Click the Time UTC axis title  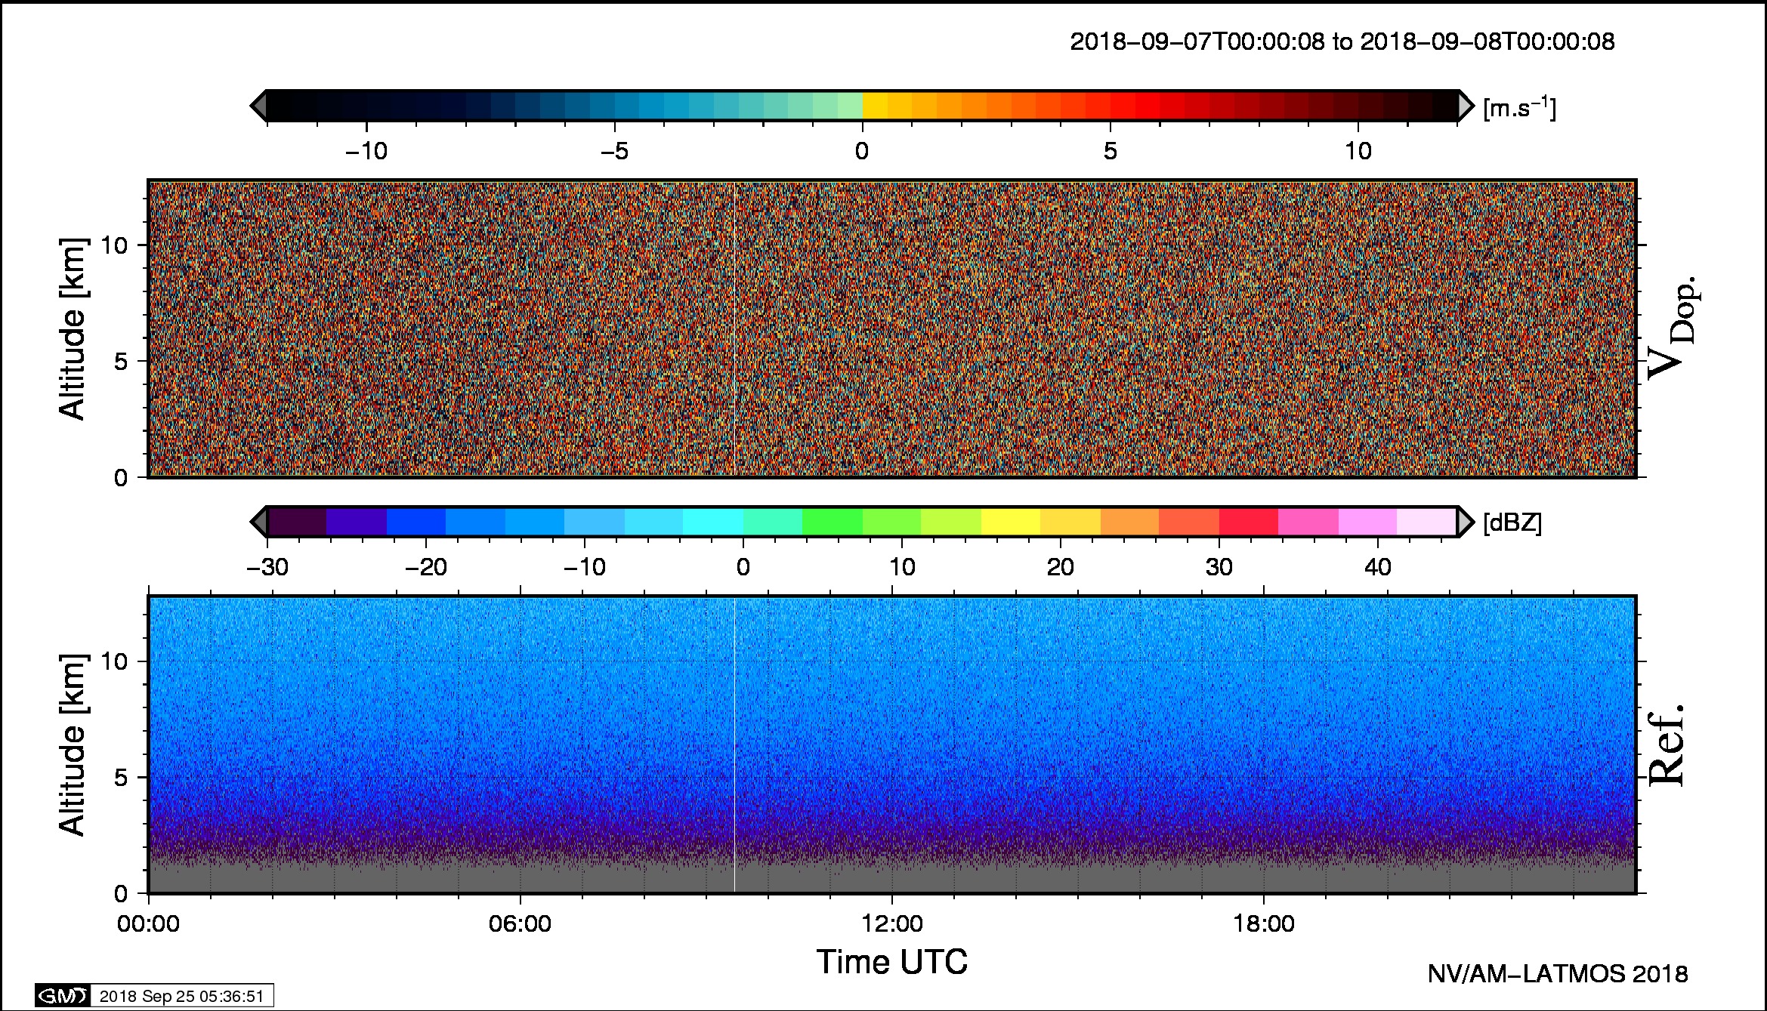click(891, 962)
